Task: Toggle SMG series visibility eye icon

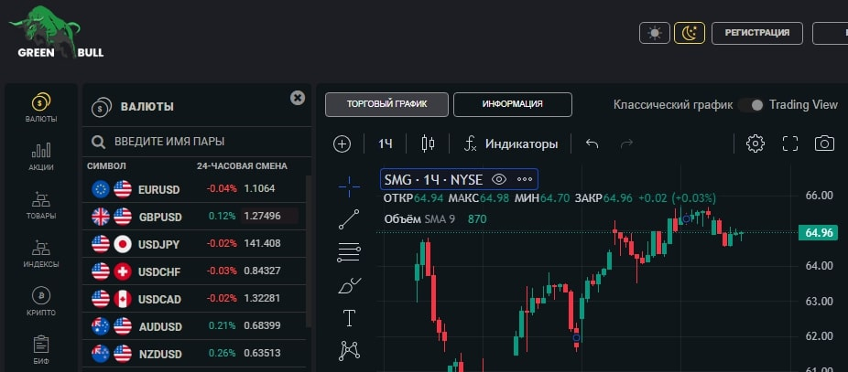Action: (499, 179)
